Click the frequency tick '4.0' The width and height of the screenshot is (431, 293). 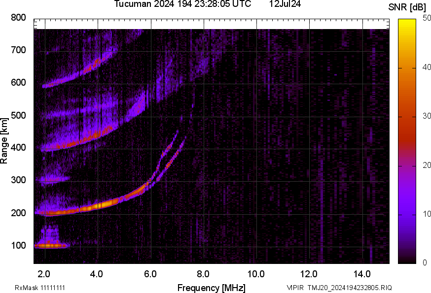click(x=97, y=274)
